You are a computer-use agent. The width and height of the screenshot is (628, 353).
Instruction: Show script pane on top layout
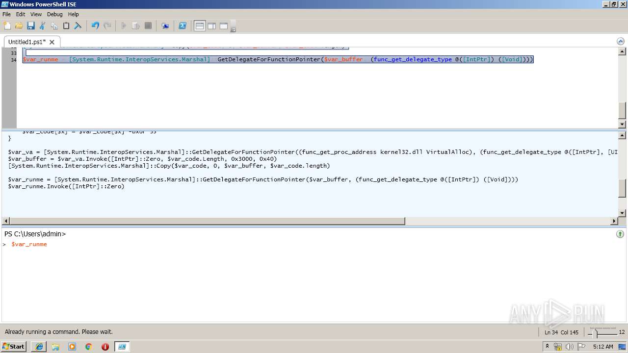(x=200, y=25)
